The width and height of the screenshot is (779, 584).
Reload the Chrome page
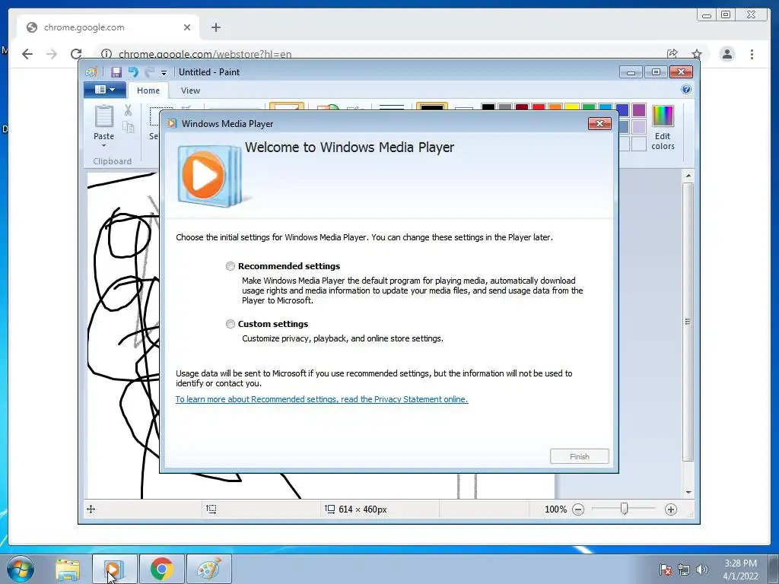point(76,54)
